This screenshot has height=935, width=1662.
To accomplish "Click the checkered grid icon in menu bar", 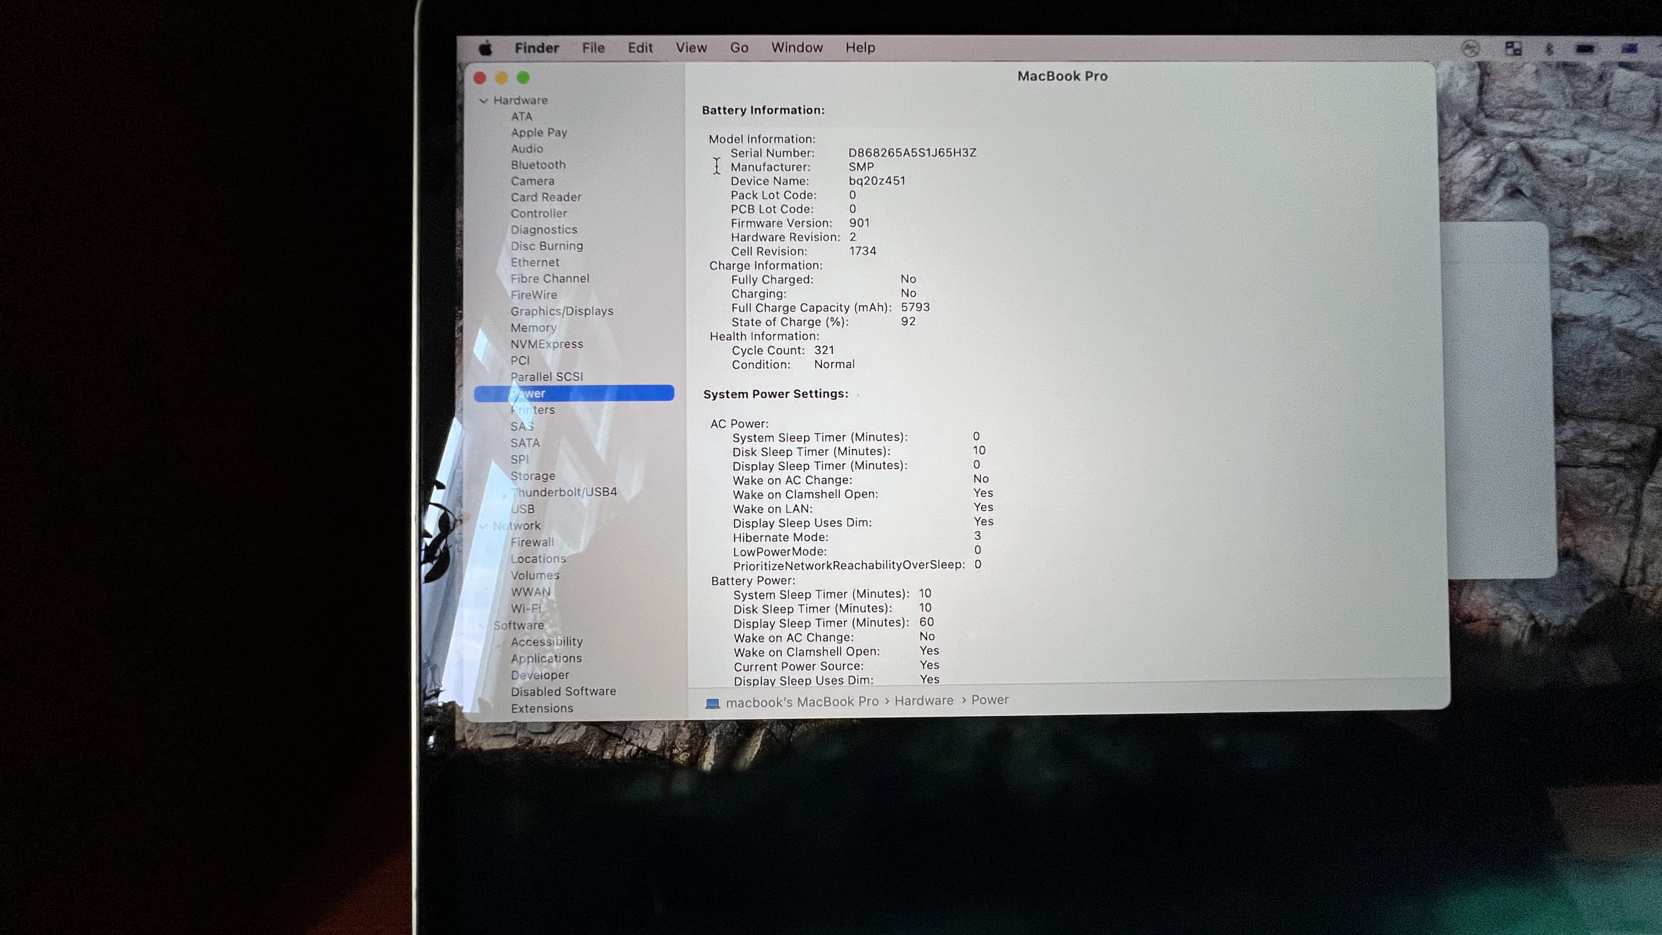I will pos(1513,49).
